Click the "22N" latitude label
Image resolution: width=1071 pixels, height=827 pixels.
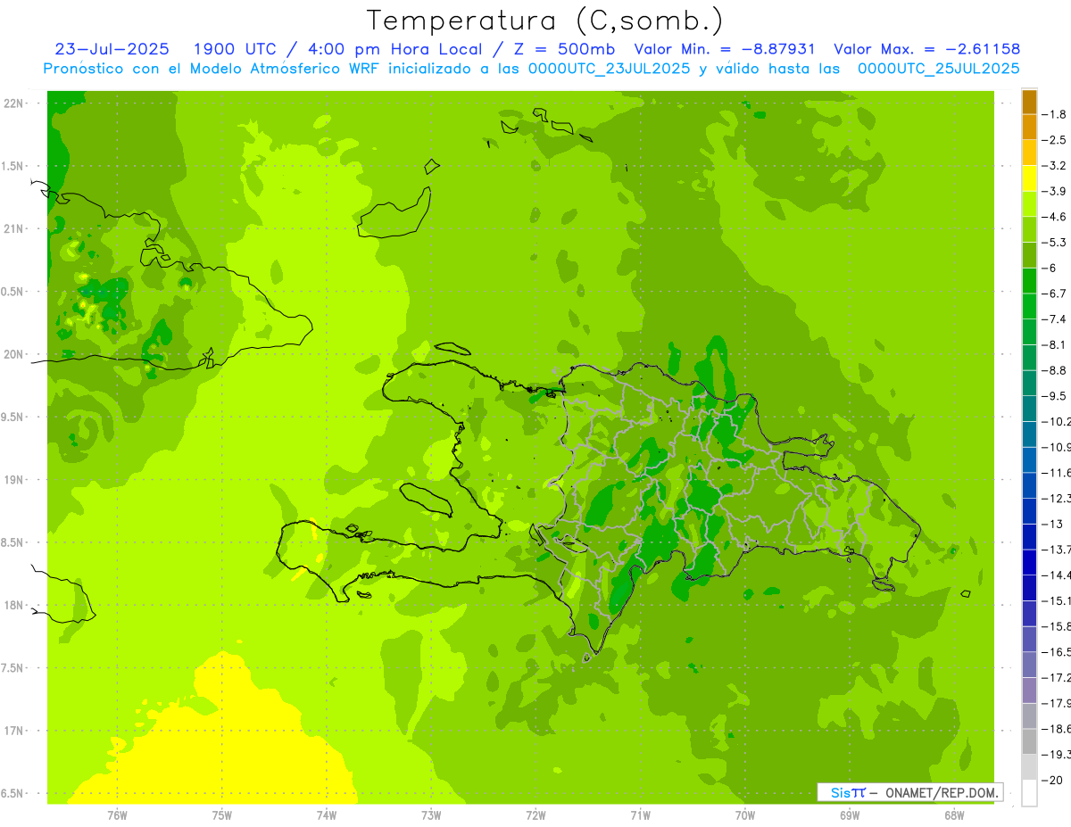13,103
